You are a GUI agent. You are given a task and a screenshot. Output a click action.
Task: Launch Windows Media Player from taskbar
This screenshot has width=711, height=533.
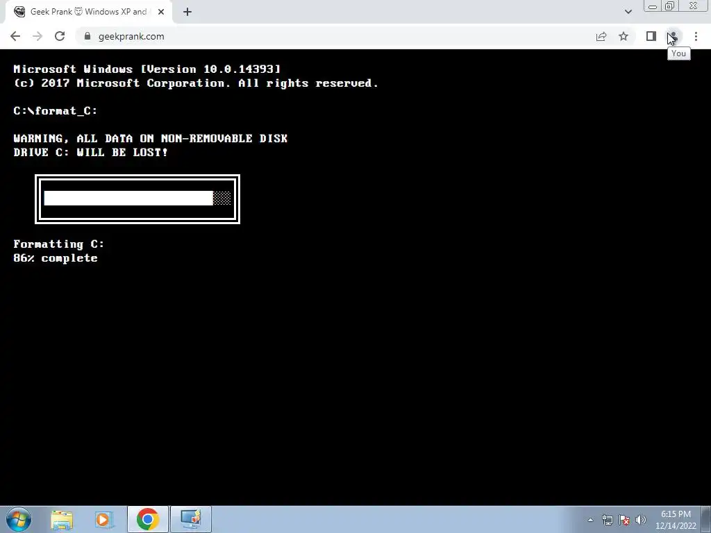104,520
